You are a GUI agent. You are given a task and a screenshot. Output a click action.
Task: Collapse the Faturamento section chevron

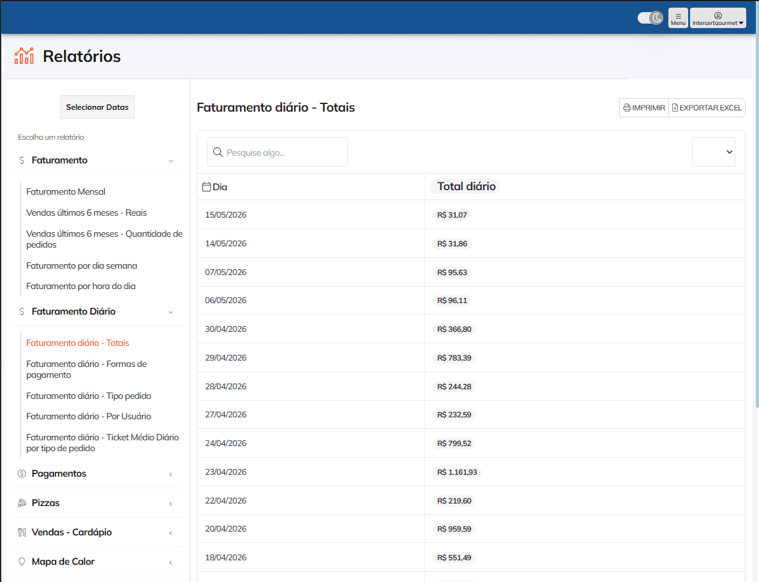(x=170, y=161)
